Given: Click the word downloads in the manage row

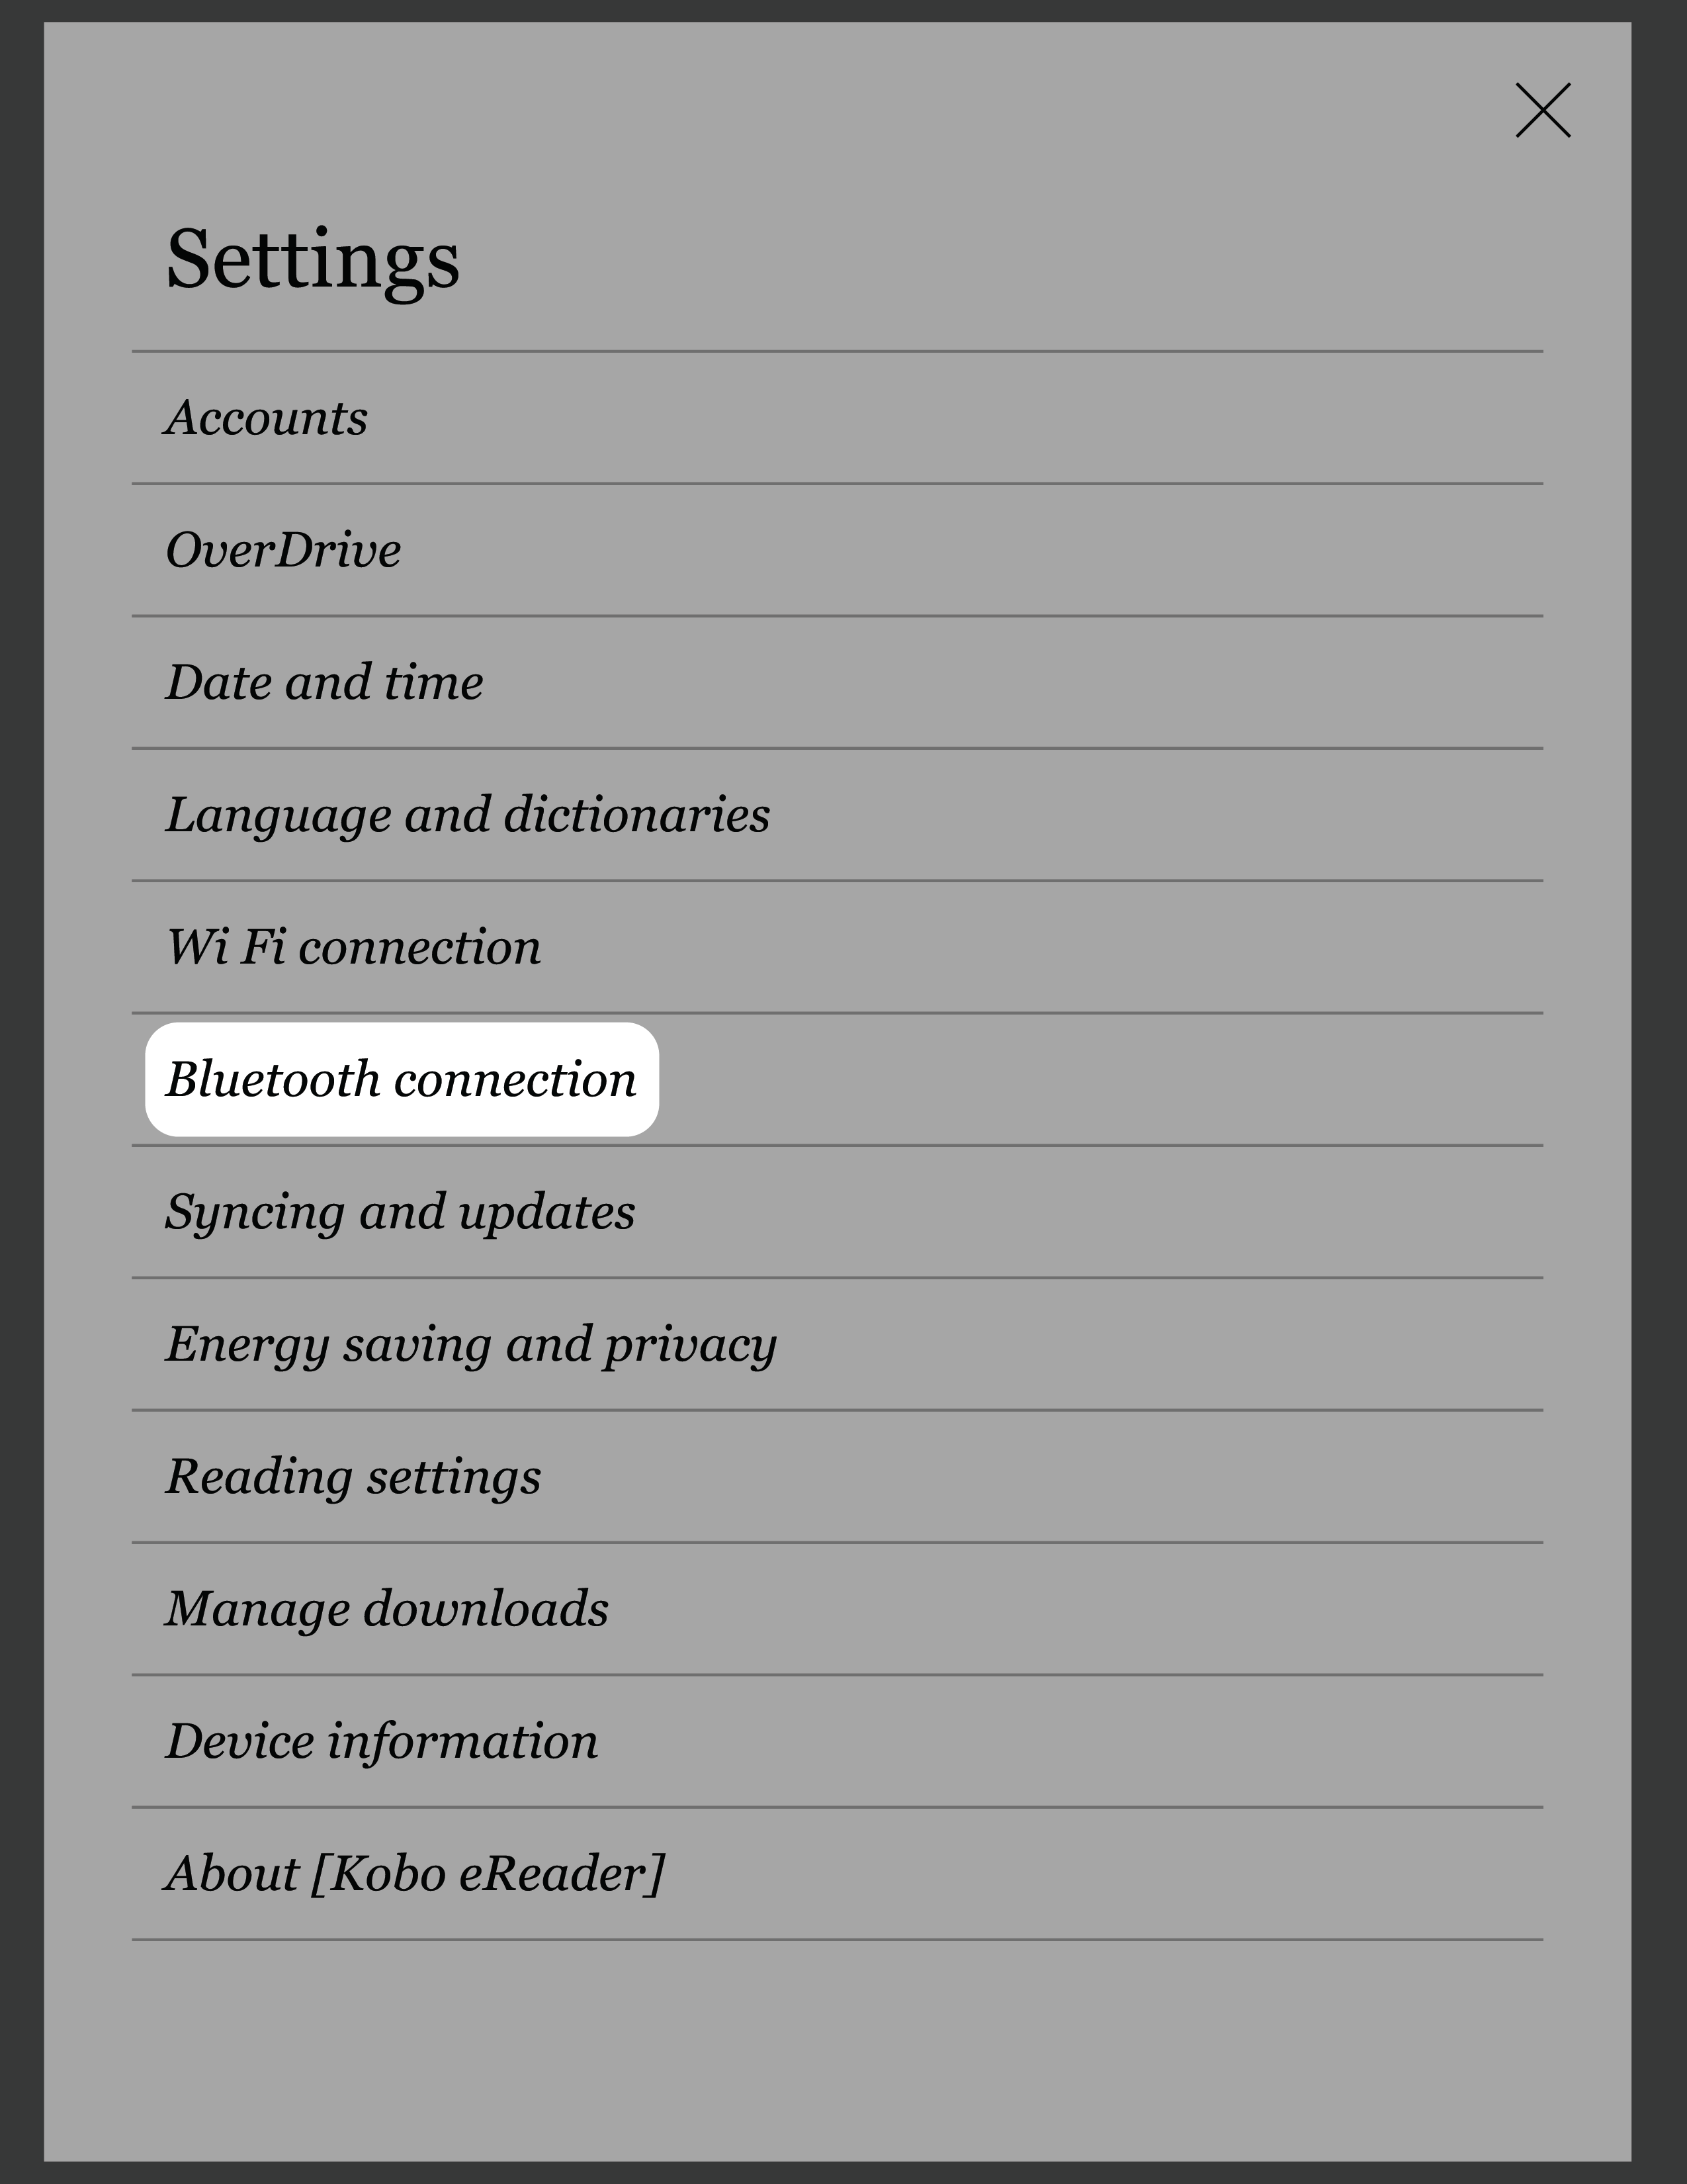Looking at the screenshot, I should (485, 1609).
